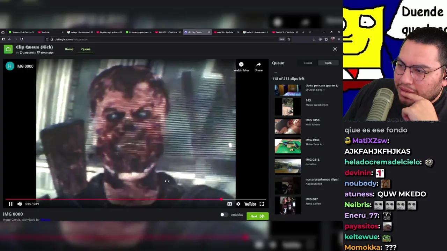Viewport: 447px width, 251px height.
Task: Toggle the light/dark theme sun icon
Action: 335,49
